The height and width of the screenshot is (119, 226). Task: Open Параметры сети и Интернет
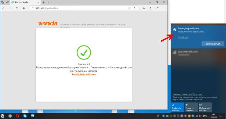coord(188,94)
